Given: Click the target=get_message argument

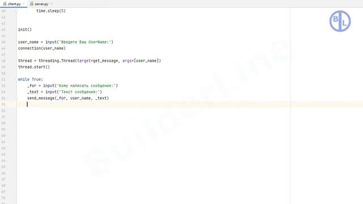Looking at the screenshot, I should click(x=98, y=61).
